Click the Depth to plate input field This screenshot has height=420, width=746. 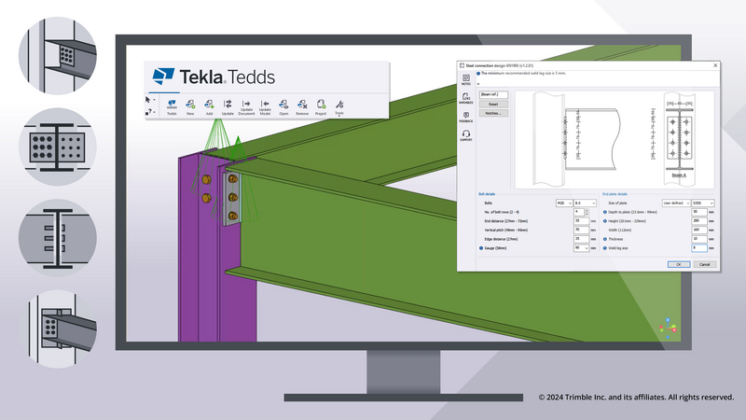pos(698,212)
